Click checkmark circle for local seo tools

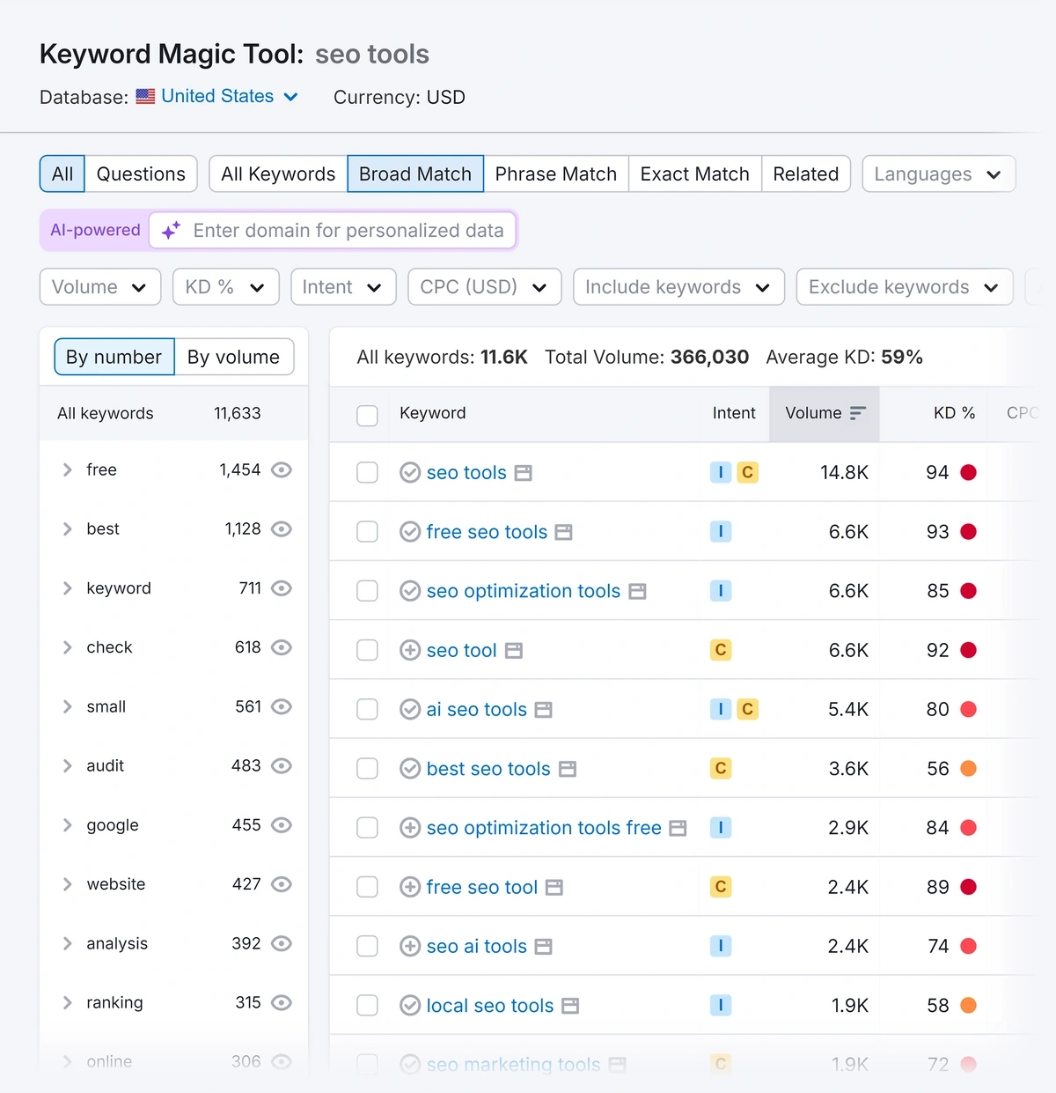(410, 1006)
